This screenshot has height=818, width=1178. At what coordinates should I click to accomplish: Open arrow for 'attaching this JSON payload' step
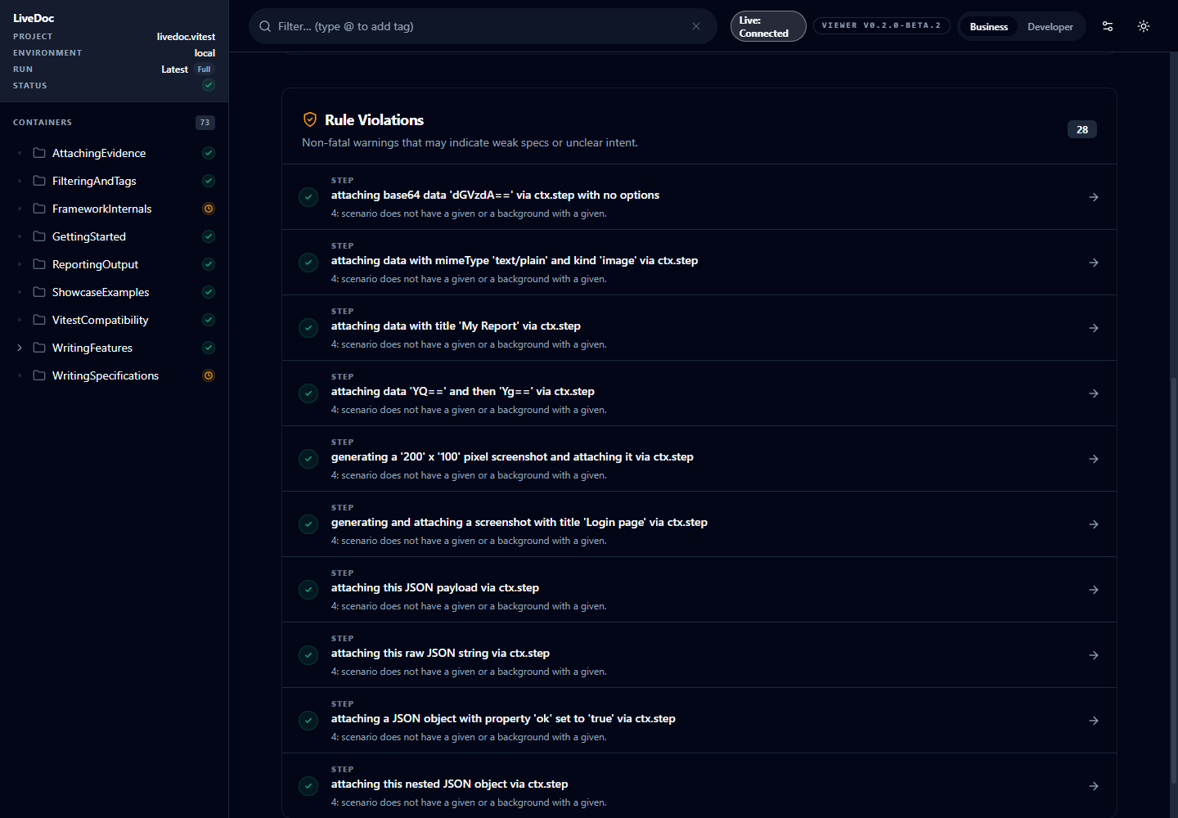[x=1094, y=590]
